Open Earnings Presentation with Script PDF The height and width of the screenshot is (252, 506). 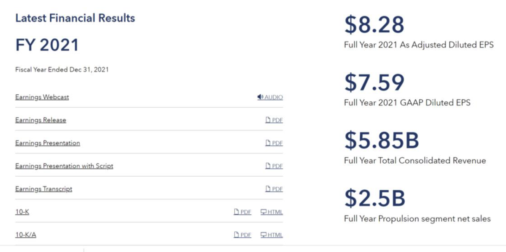274,166
